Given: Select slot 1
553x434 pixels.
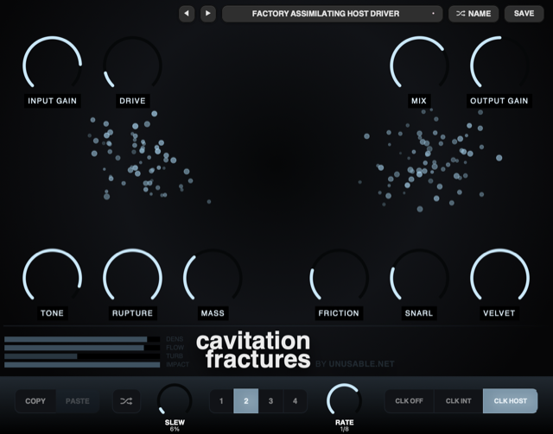Looking at the screenshot, I should [x=221, y=401].
